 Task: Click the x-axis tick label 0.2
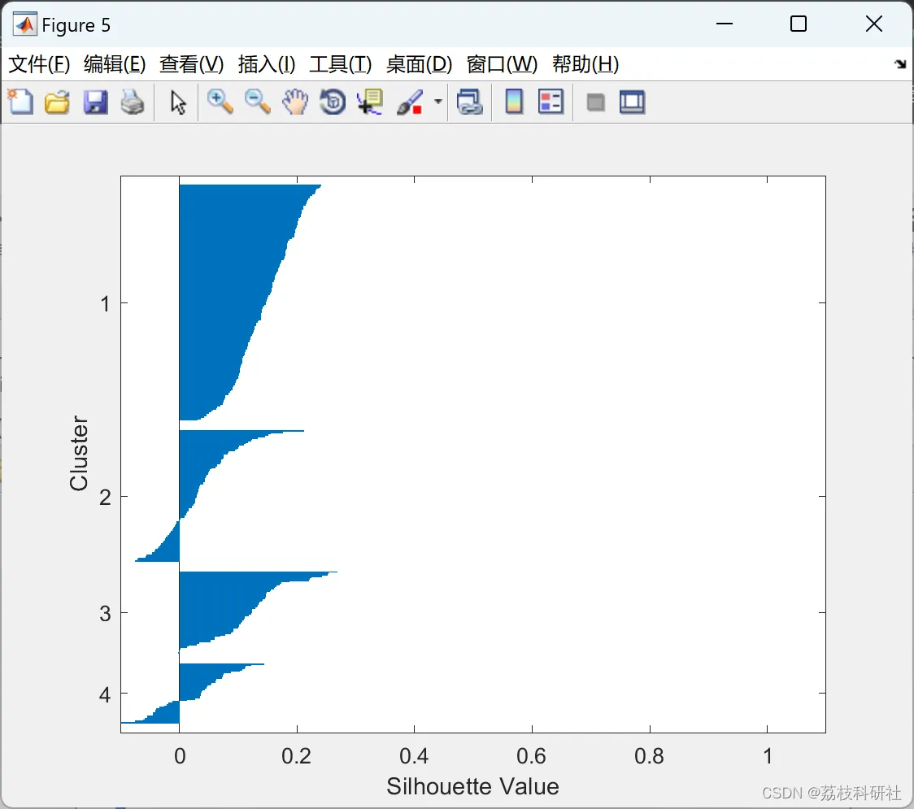click(x=297, y=756)
